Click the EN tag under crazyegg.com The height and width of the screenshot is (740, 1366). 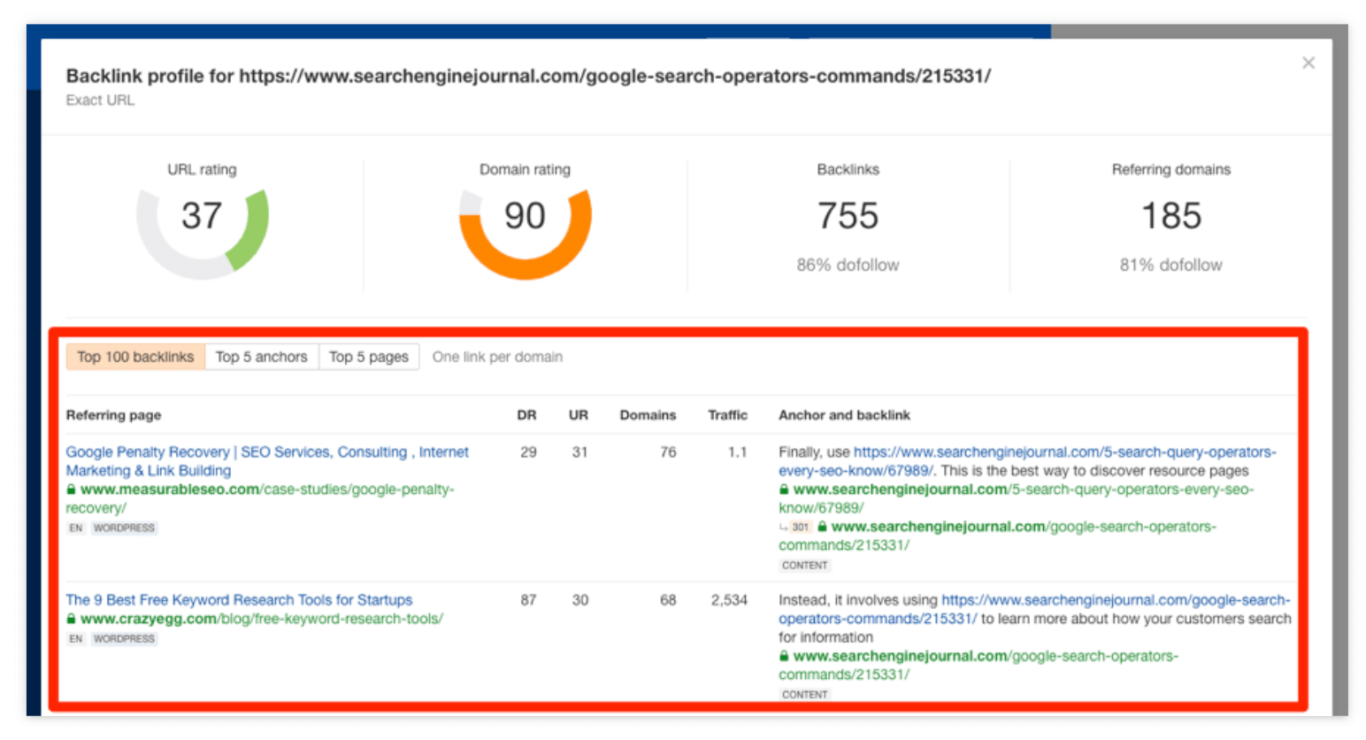tap(76, 638)
